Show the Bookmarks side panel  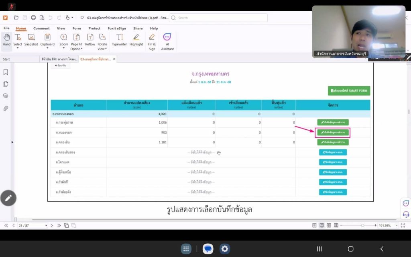6,72
